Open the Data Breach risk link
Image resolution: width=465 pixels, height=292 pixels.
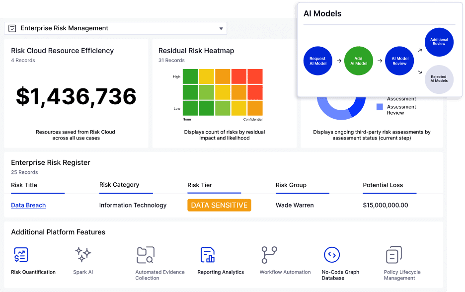[28, 205]
